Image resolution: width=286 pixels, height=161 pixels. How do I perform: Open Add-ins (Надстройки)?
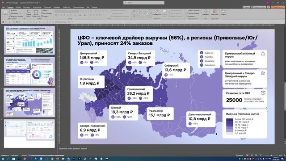click(x=214, y=13)
